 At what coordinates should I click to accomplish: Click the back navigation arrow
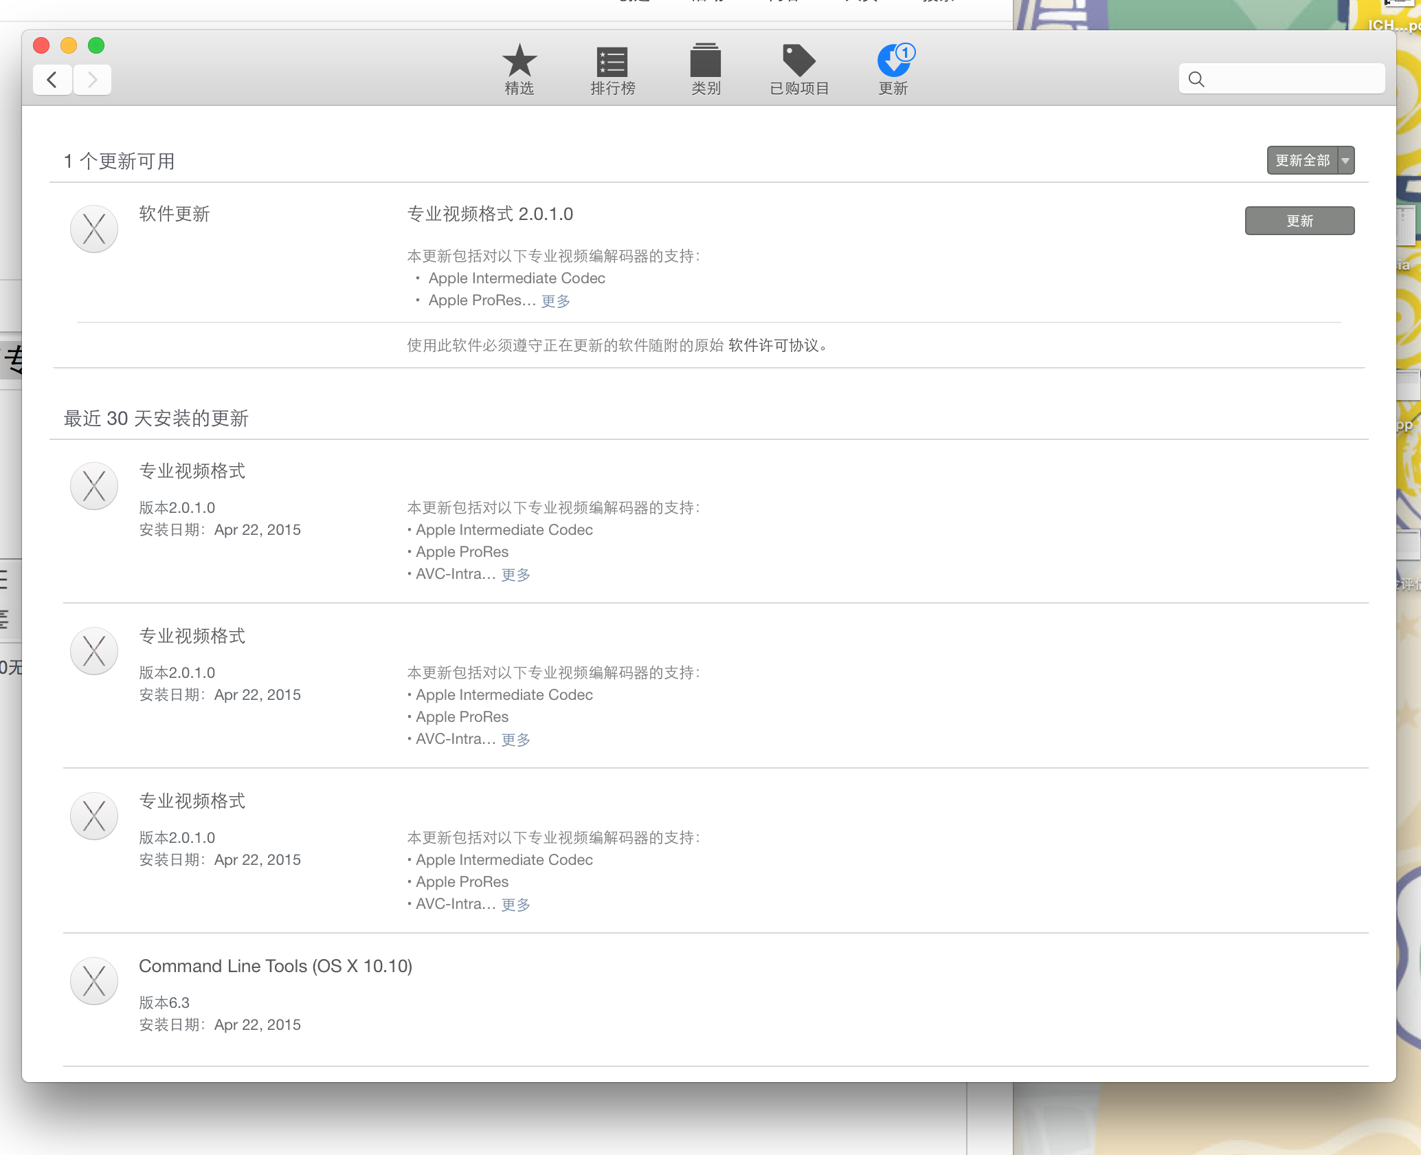[52, 80]
